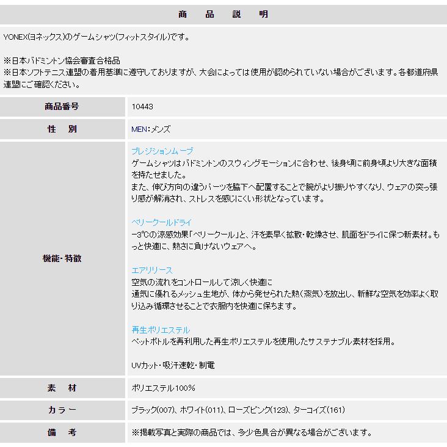Select the ブラック(007) color text
447x447 pixels.
coord(153,410)
